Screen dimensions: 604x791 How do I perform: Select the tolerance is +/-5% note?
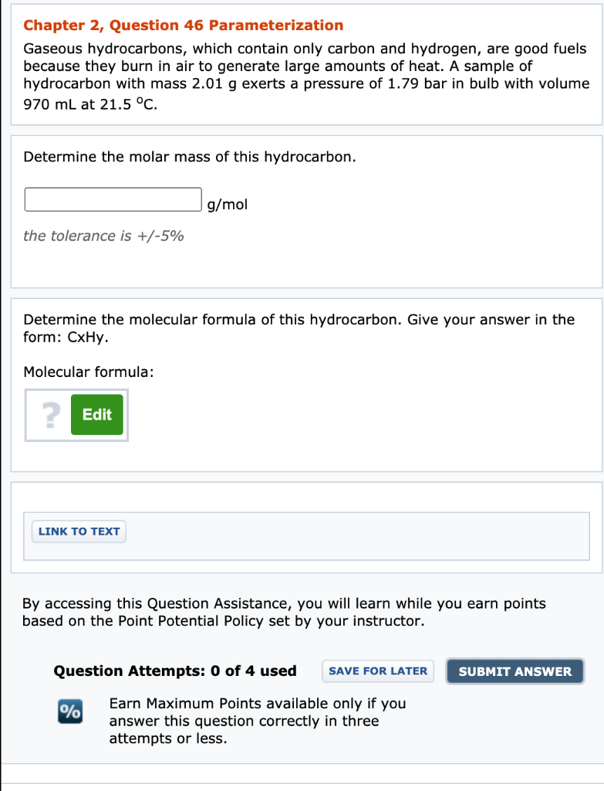(102, 236)
